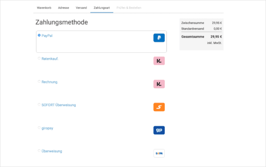Choose the Rechnung radio option
The image size is (266, 167).
click(x=39, y=81)
